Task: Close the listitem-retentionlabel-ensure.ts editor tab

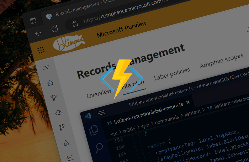Action: point(188,102)
